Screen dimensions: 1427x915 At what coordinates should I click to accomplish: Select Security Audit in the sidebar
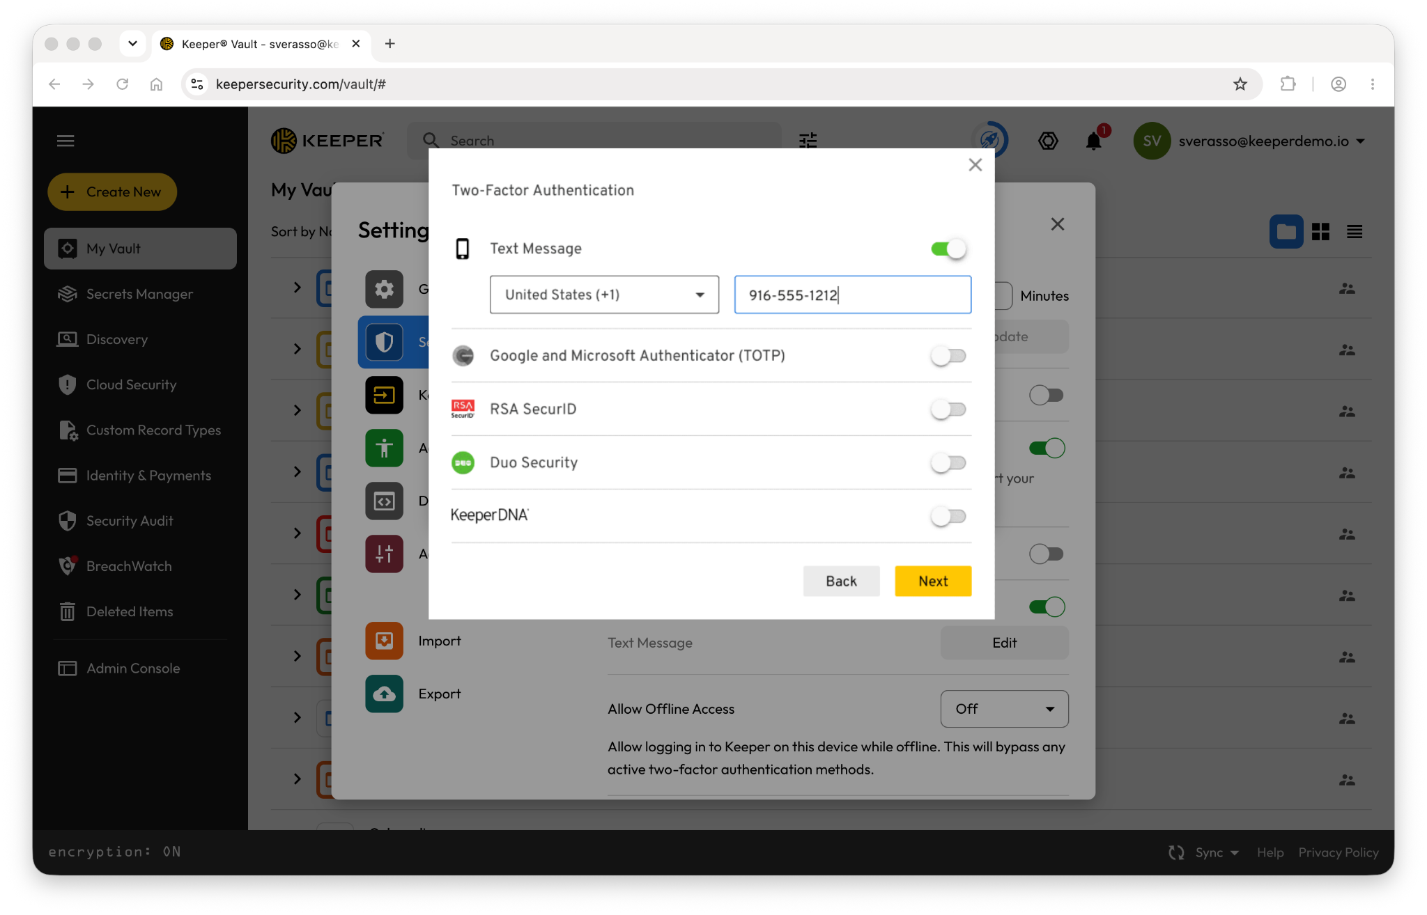[x=130, y=521]
